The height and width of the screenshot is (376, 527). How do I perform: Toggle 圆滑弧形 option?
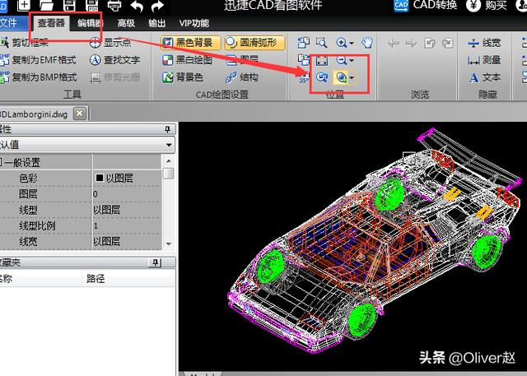pyautogui.click(x=254, y=43)
